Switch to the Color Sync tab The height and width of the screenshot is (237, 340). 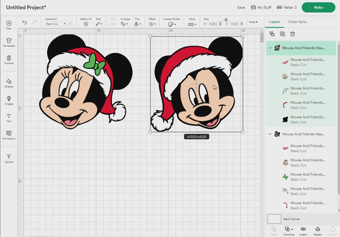pyautogui.click(x=297, y=22)
